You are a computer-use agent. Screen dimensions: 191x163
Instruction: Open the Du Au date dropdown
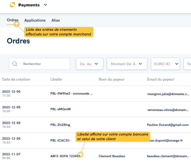[90, 64]
